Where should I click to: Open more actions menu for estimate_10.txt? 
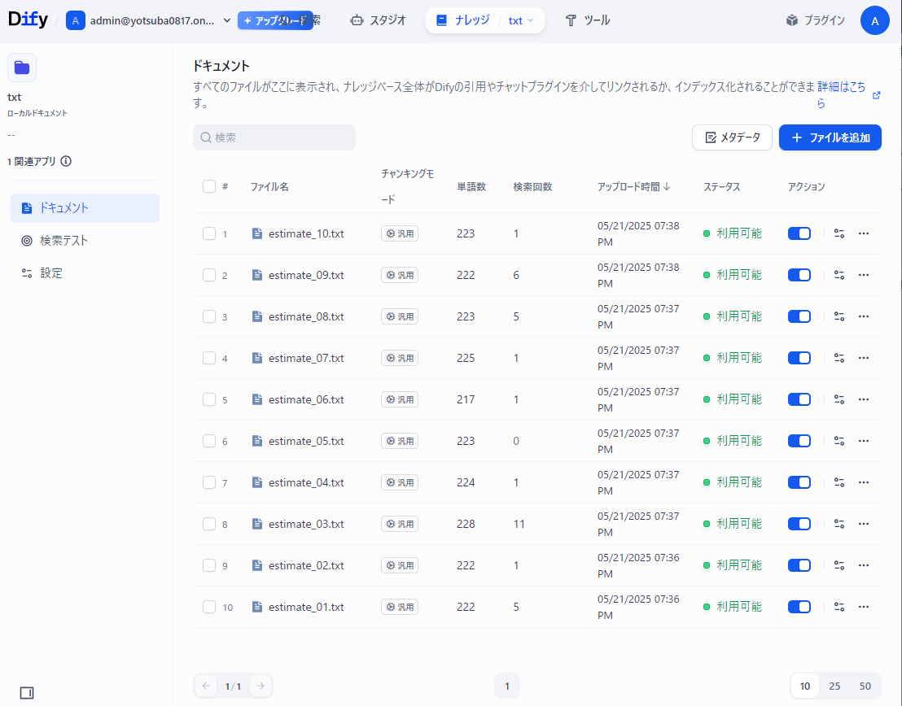864,233
